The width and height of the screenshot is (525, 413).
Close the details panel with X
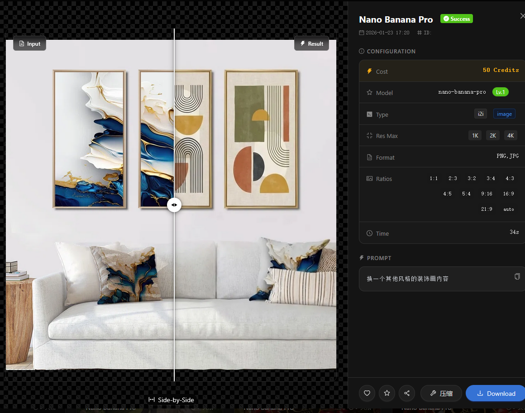pos(522,16)
